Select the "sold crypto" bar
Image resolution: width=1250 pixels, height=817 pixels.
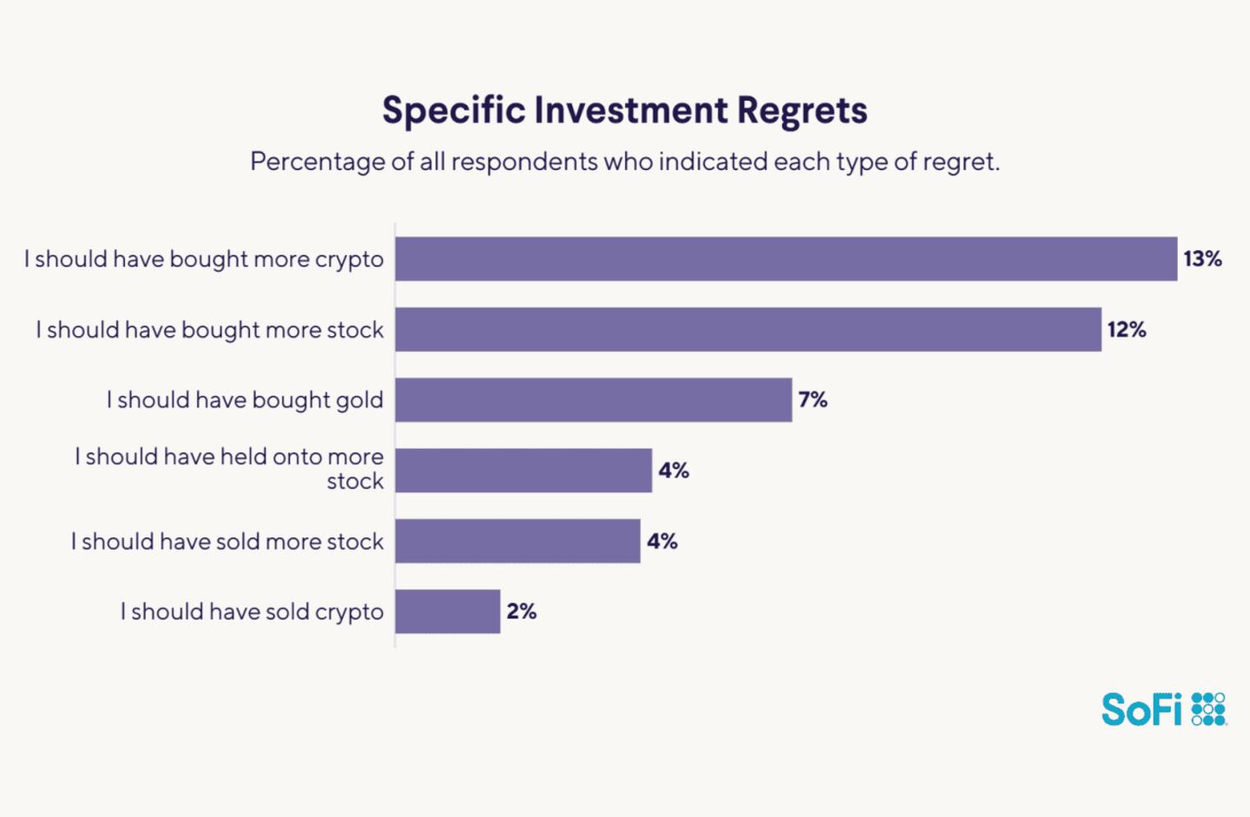tap(447, 611)
